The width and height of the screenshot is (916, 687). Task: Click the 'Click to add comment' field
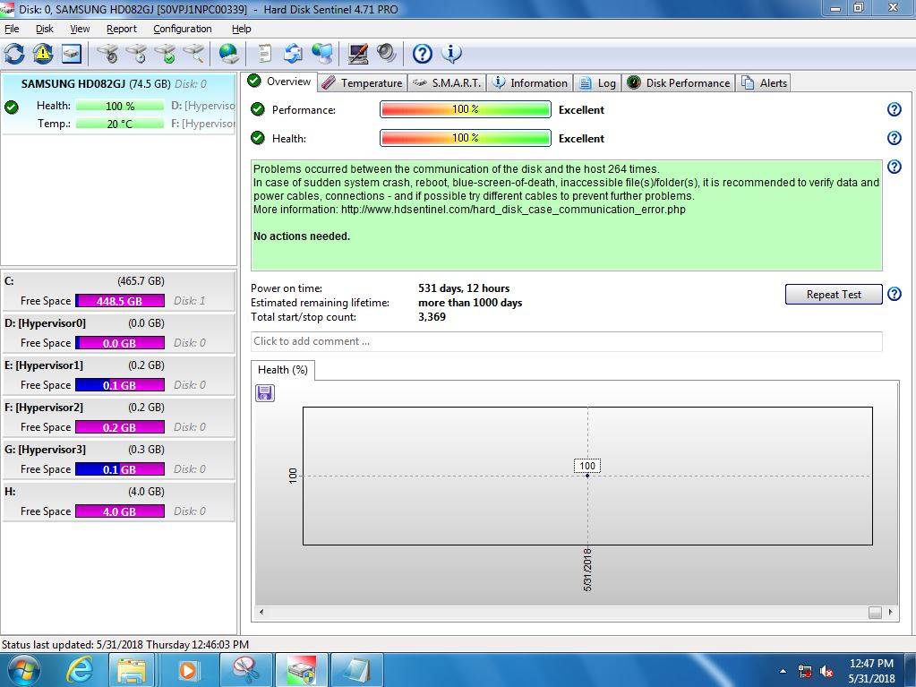(x=566, y=341)
